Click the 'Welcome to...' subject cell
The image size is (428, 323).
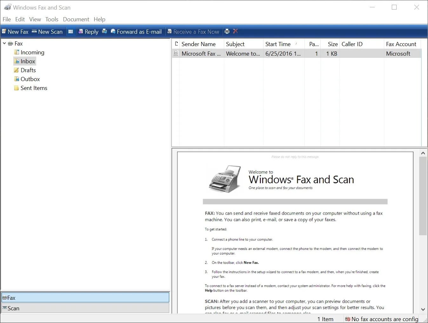click(x=244, y=53)
